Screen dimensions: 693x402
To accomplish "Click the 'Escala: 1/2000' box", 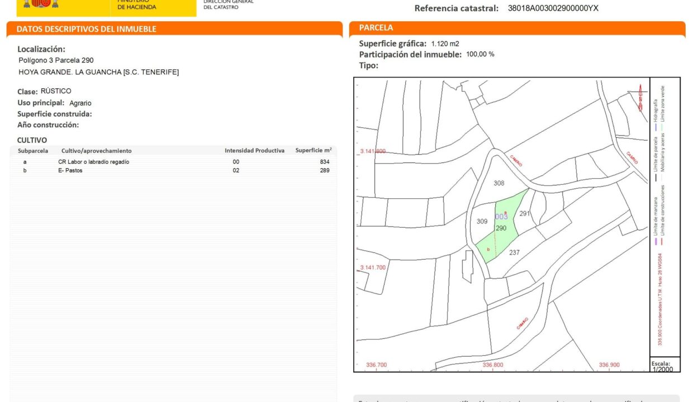I will tap(665, 365).
